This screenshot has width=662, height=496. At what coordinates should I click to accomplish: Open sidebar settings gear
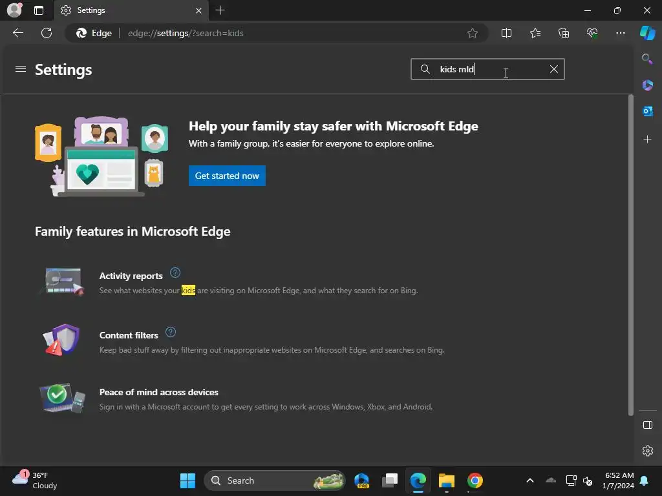point(647,450)
